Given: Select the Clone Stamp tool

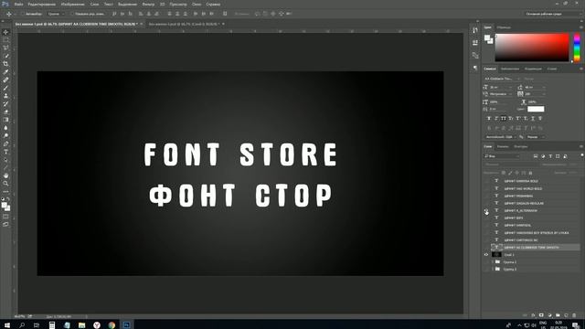Looking at the screenshot, I should pyautogui.click(x=5, y=96).
